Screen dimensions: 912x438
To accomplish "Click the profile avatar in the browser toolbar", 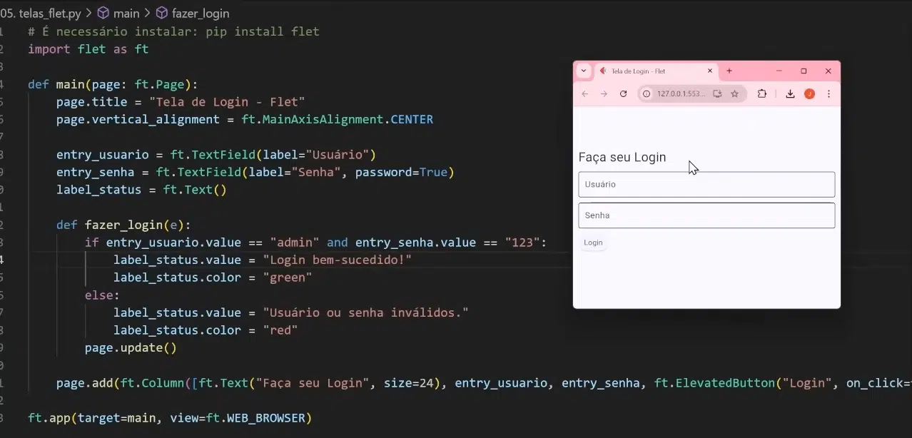I will point(810,93).
